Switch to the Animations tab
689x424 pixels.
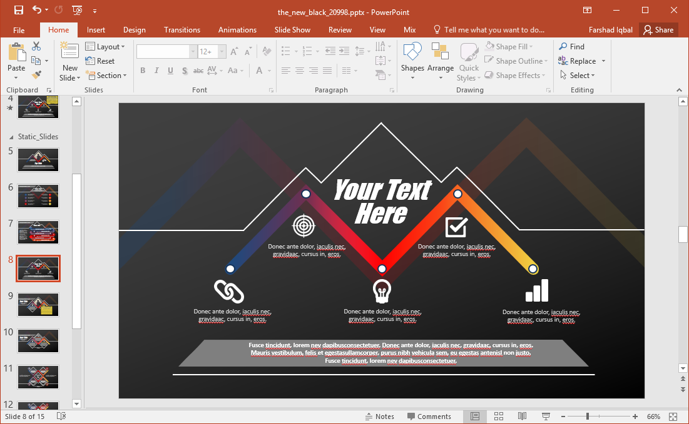click(x=237, y=30)
